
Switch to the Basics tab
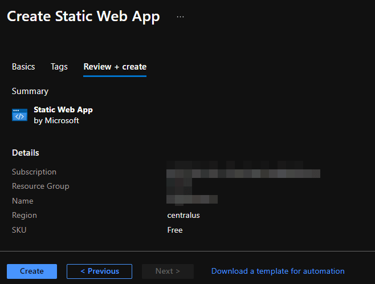pyautogui.click(x=23, y=67)
